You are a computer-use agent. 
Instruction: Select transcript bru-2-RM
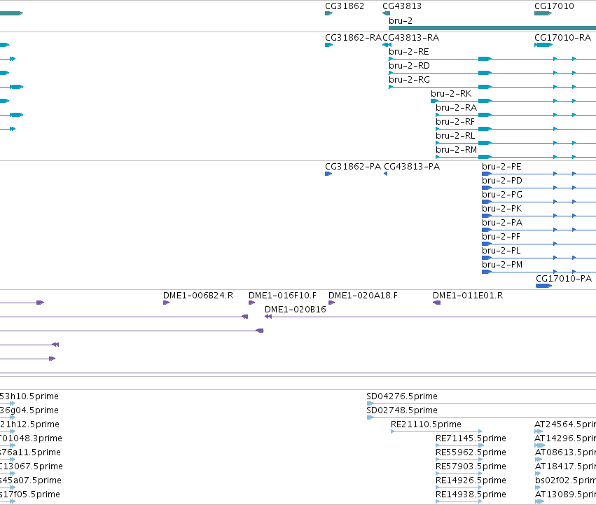[456, 150]
